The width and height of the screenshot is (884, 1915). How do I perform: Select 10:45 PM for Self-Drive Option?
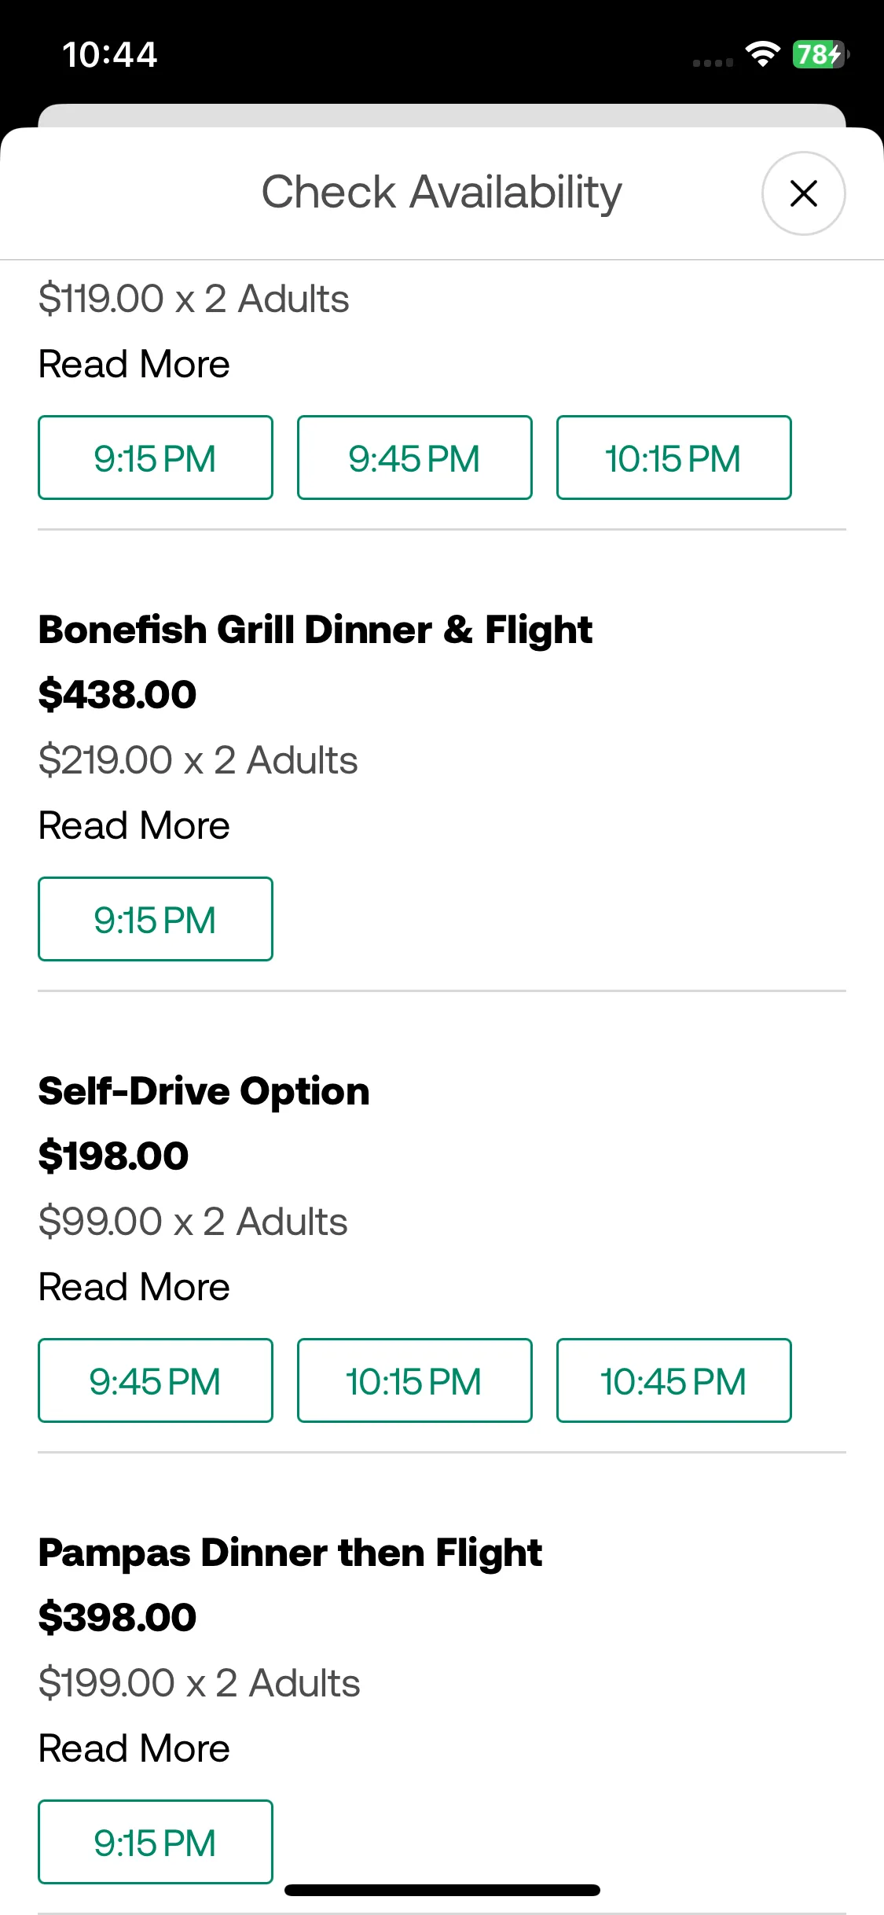(x=674, y=1380)
